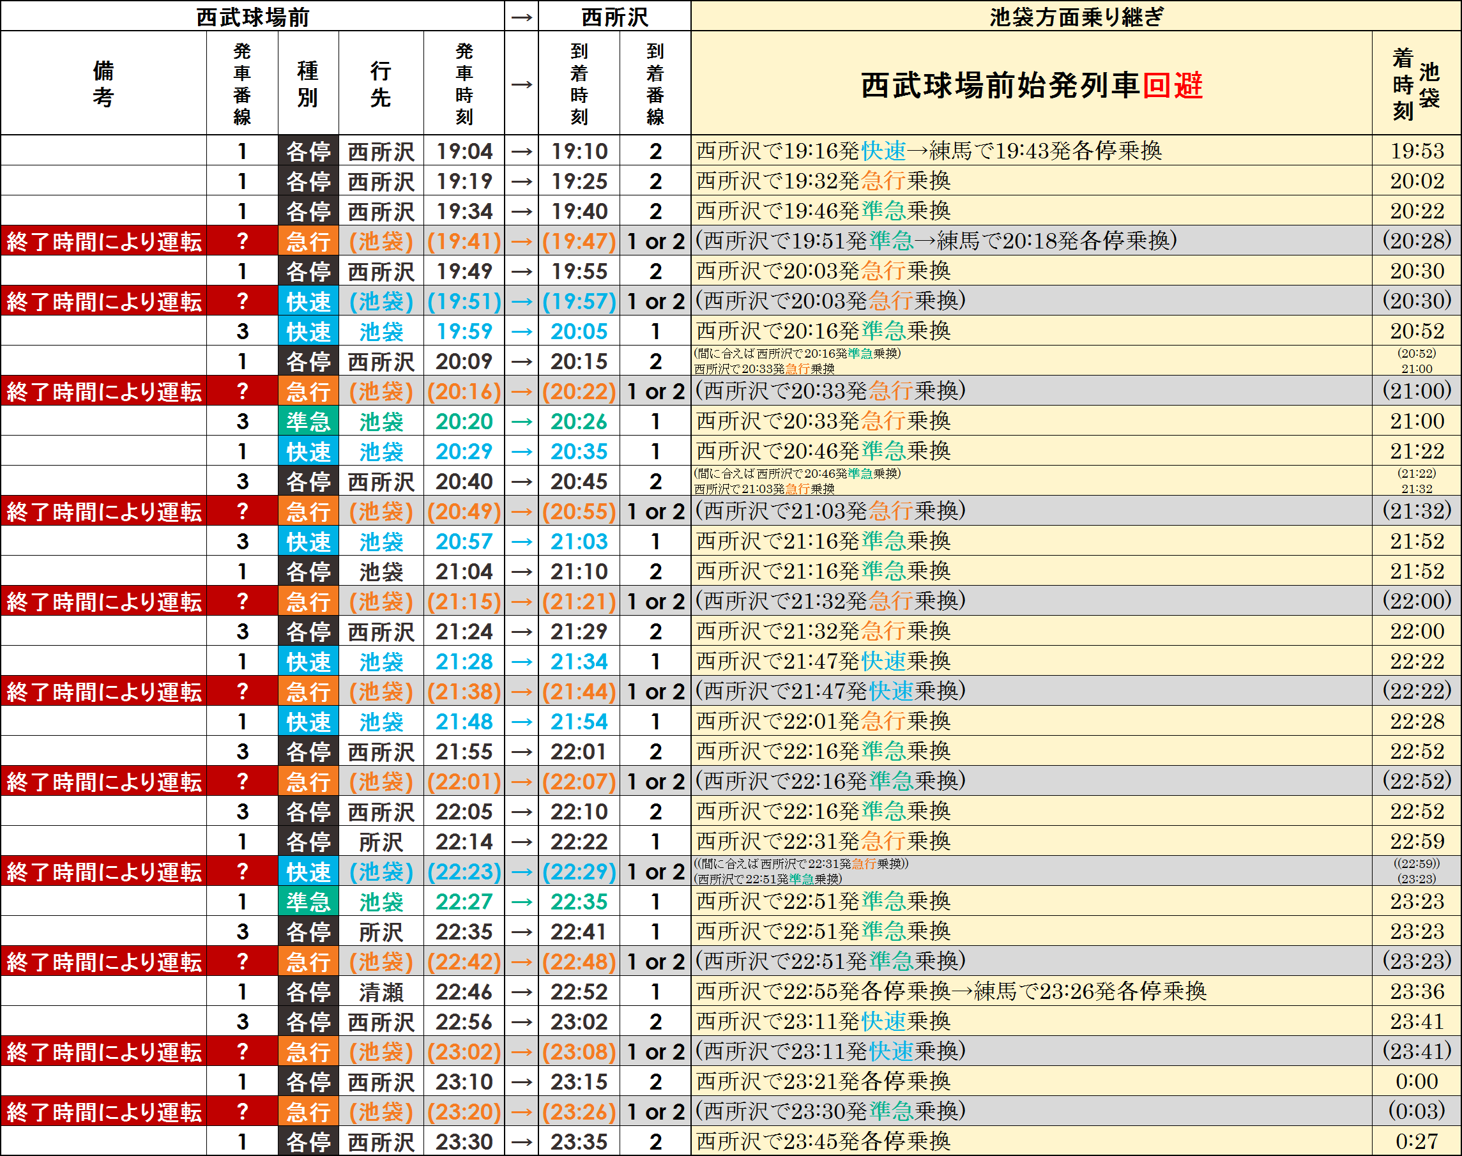Click the bracketed arrival time (21:44)
The height and width of the screenshot is (1156, 1462).
tap(579, 691)
